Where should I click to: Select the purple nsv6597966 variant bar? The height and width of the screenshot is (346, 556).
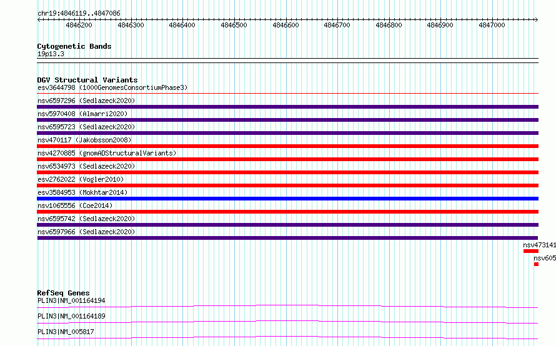(287, 238)
